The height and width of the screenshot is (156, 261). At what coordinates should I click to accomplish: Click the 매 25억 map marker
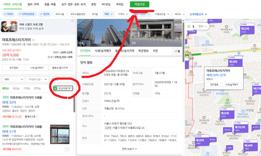227,114
